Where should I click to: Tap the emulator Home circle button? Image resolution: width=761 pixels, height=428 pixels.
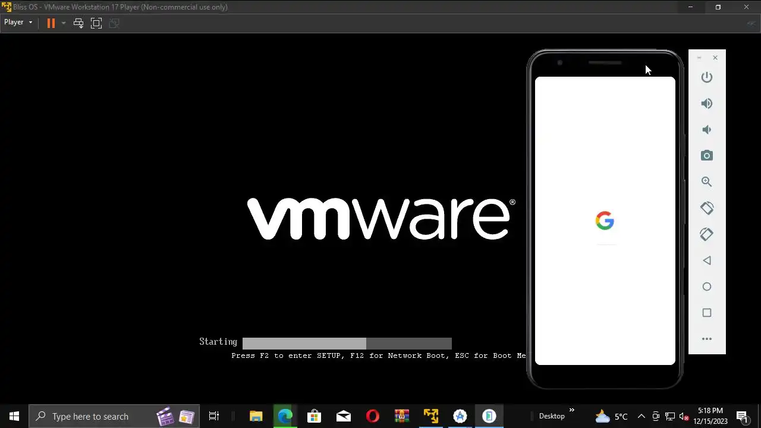[706, 287]
